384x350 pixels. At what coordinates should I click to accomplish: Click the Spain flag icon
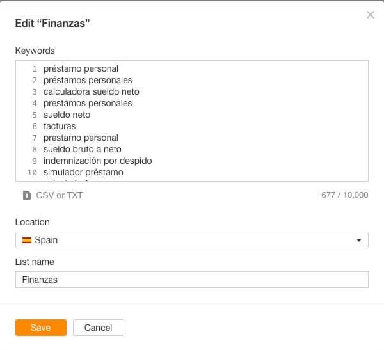(x=27, y=241)
